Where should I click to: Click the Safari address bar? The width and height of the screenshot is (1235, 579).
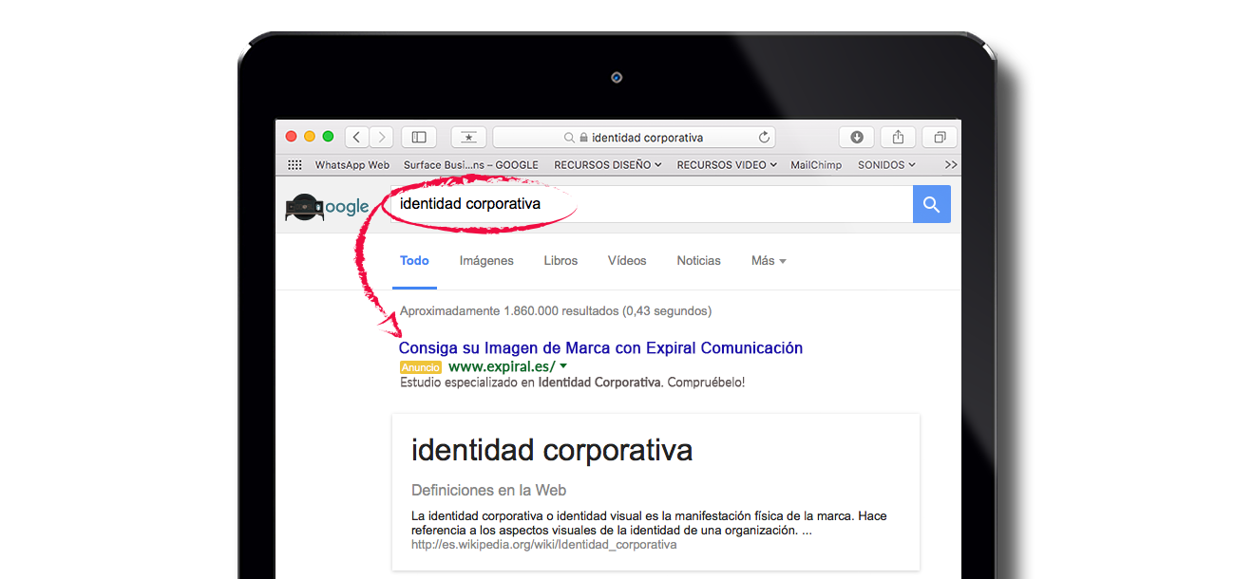coord(634,137)
